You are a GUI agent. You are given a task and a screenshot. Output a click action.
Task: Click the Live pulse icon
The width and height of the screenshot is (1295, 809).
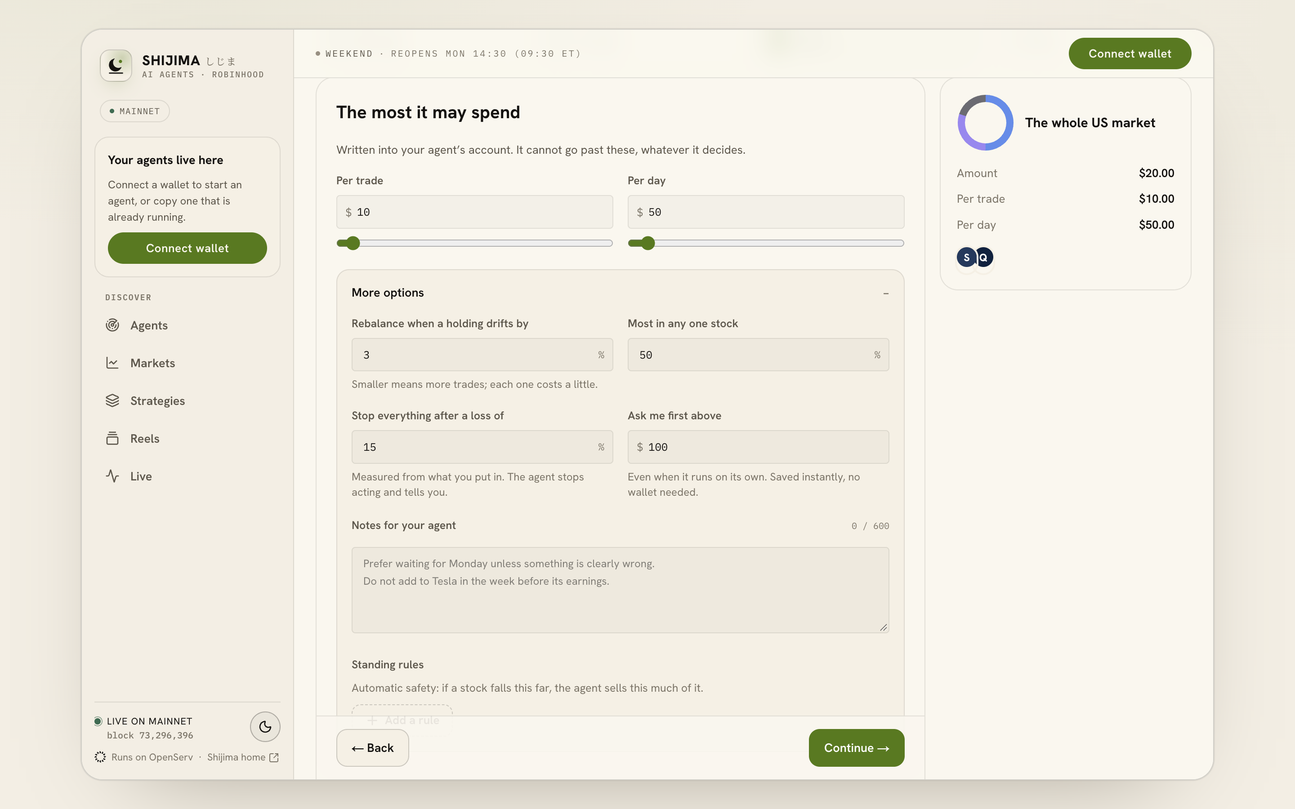click(112, 476)
